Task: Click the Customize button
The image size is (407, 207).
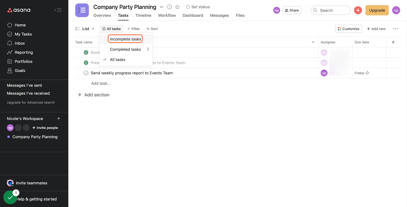Action: coord(348,29)
